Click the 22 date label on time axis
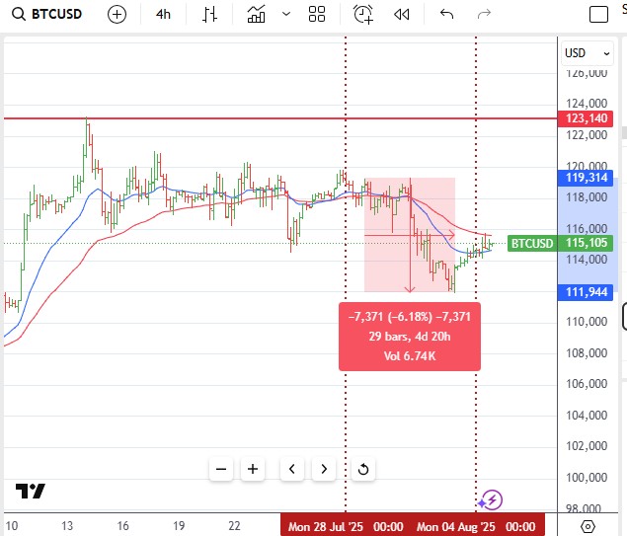Screen dimensions: 627x536 (234, 525)
